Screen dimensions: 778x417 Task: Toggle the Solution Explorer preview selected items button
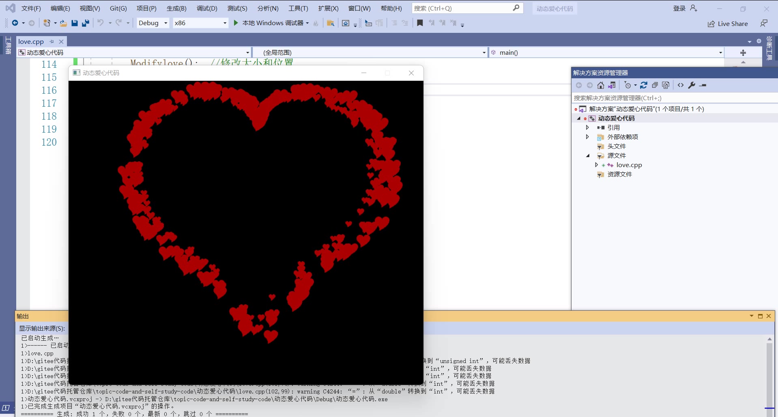point(703,85)
